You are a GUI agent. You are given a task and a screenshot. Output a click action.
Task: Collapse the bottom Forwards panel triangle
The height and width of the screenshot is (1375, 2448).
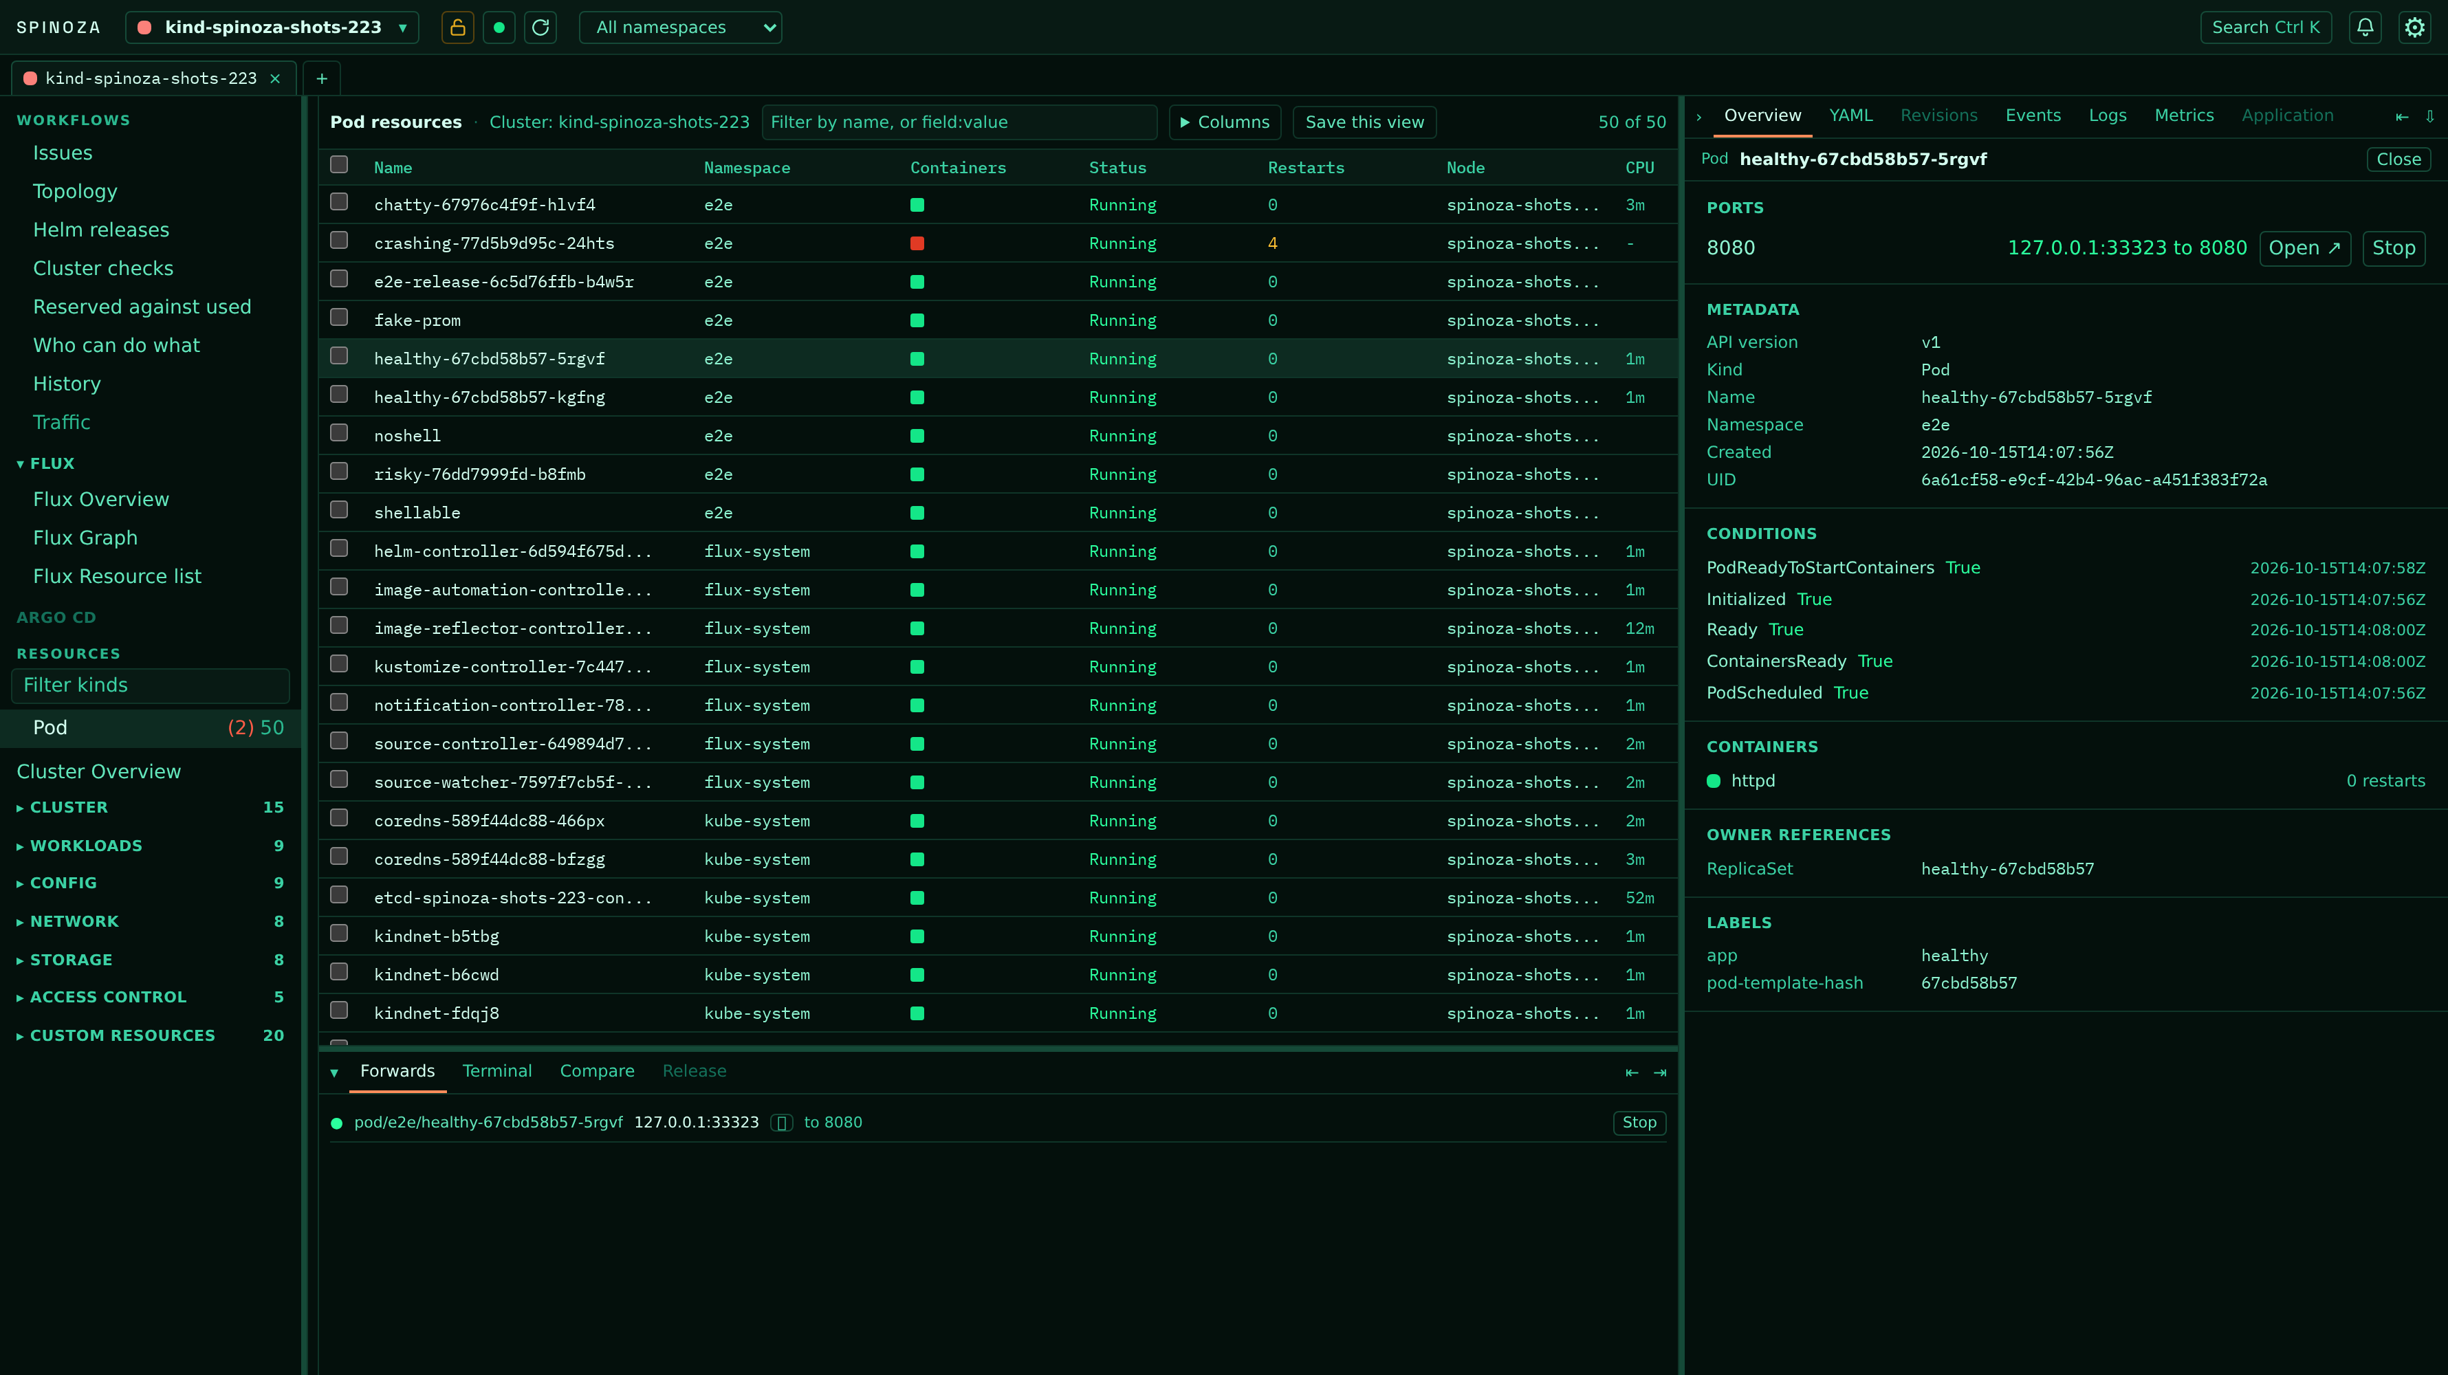click(334, 1072)
